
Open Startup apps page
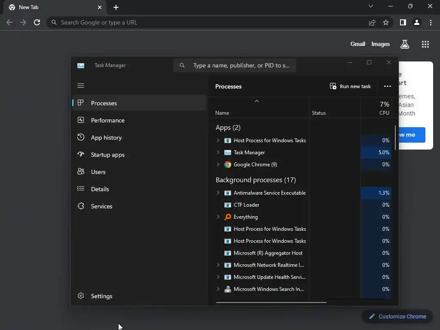click(x=140, y=155)
